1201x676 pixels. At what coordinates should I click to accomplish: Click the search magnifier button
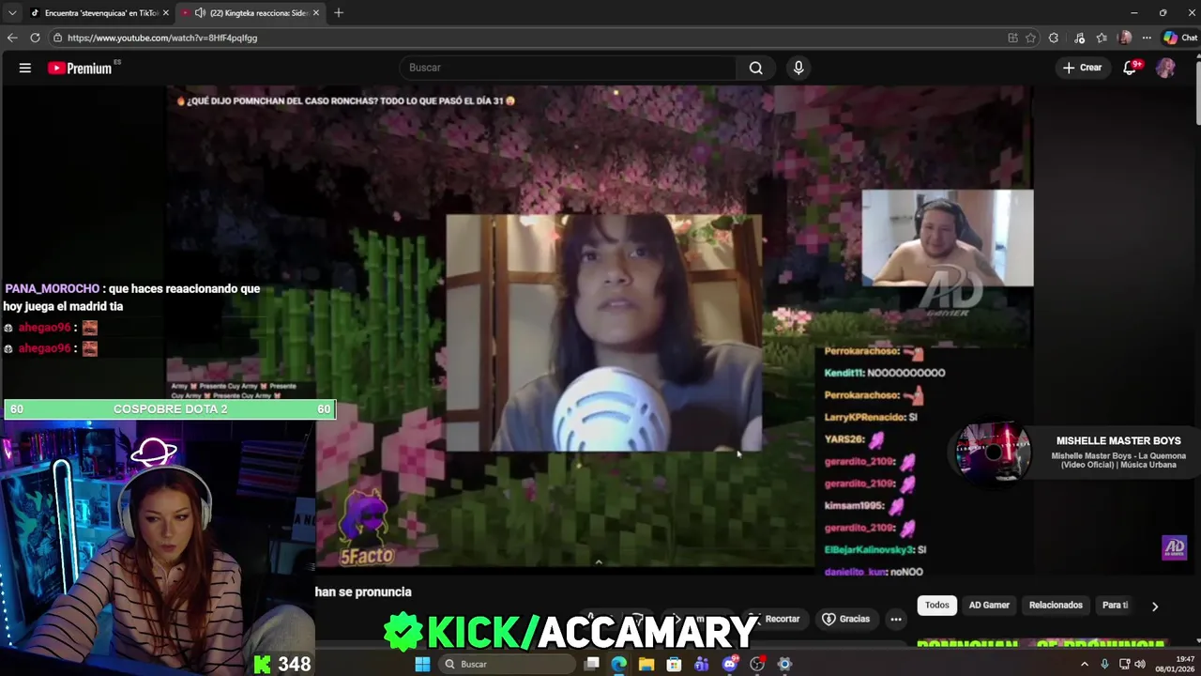point(755,68)
